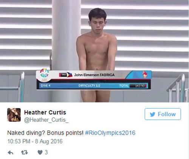This screenshot has height=159, width=189.
Task: Retweet this tweet via the retweet icon
Action: [24, 153]
